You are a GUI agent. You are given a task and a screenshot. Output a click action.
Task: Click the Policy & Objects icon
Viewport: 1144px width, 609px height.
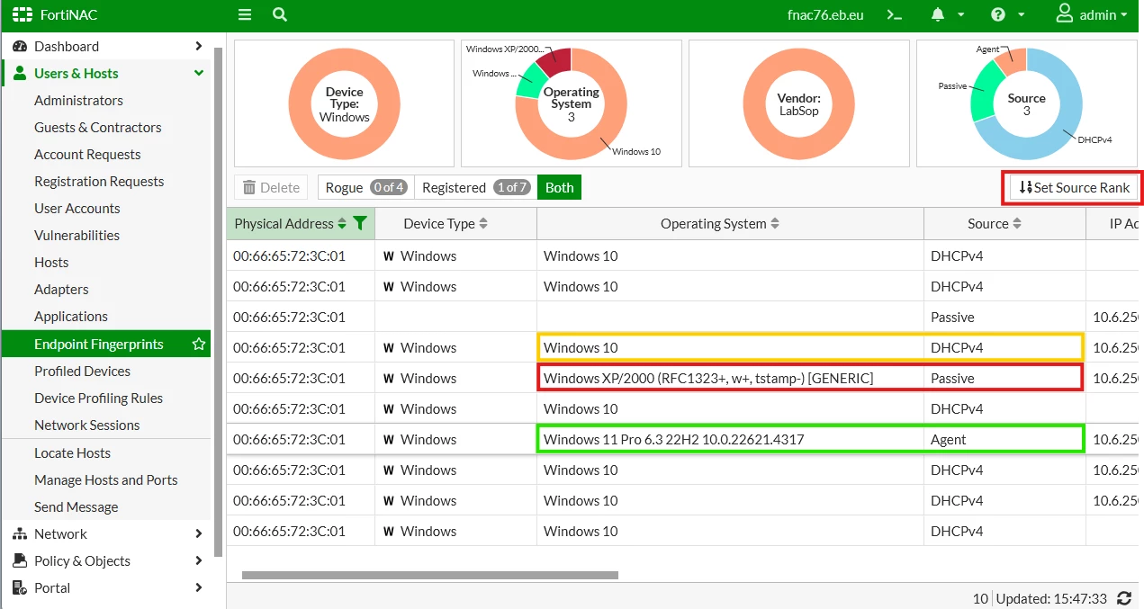20,561
